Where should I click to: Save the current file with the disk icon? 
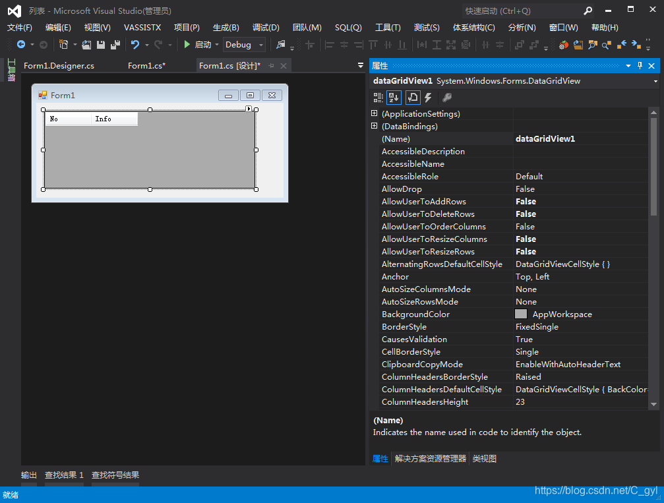[x=101, y=44]
